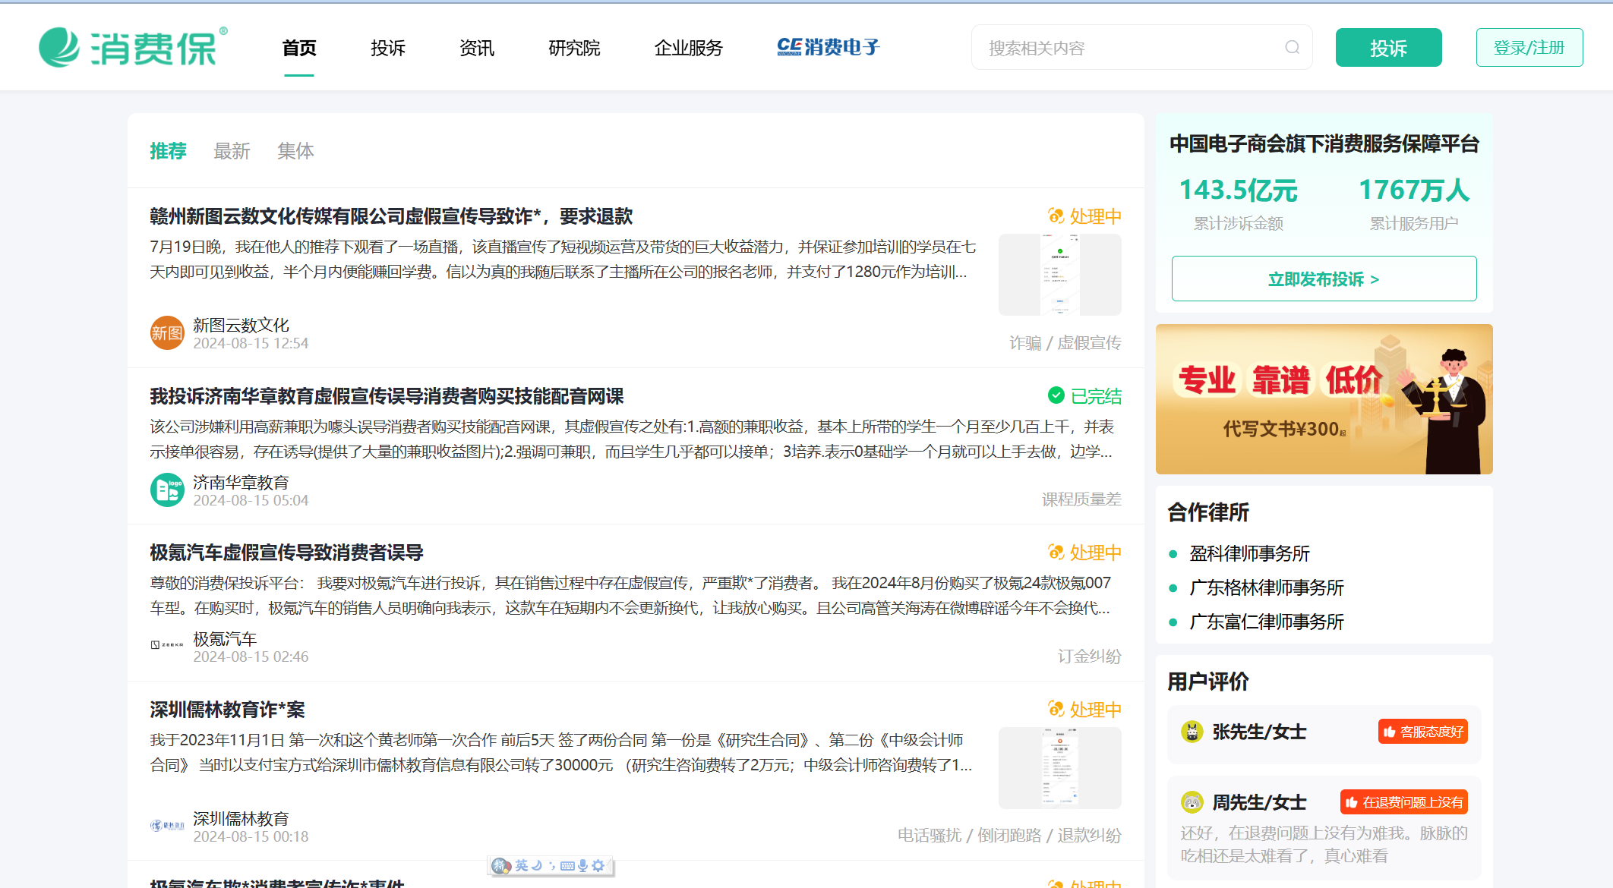Click the 深圳儒林教育 company name
This screenshot has height=888, width=1613.
pyautogui.click(x=241, y=818)
